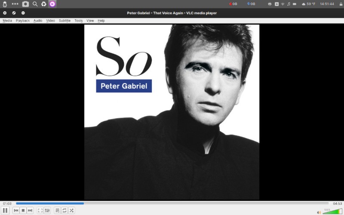Toggle fullscreen video mode
The width and height of the screenshot is (344, 215).
(40, 210)
